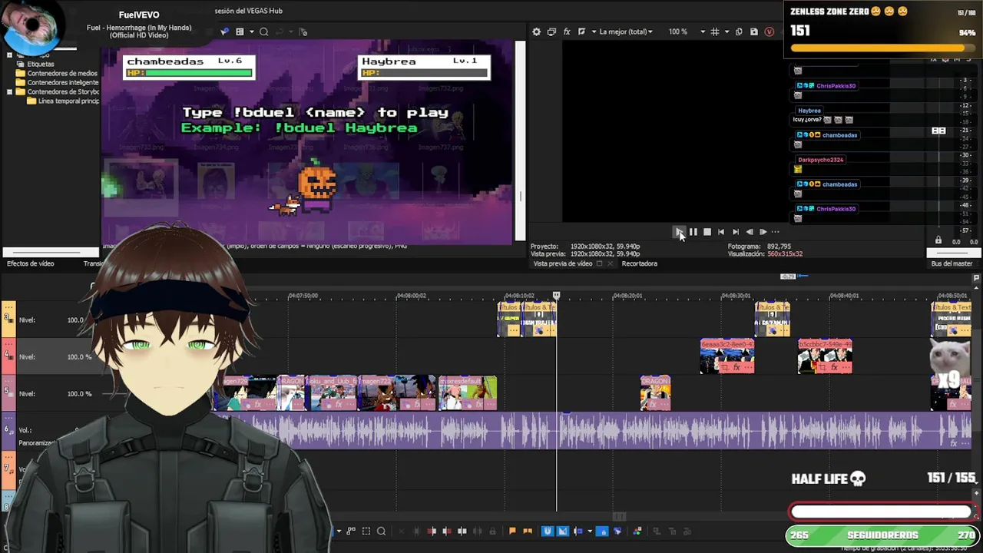This screenshot has width=983, height=553.
Task: Select the envelope edit tool icon
Action: (350, 531)
